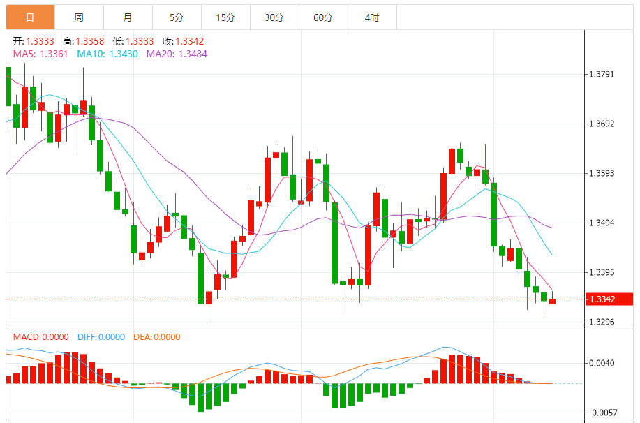Open the 30分 interval tab

[274, 17]
